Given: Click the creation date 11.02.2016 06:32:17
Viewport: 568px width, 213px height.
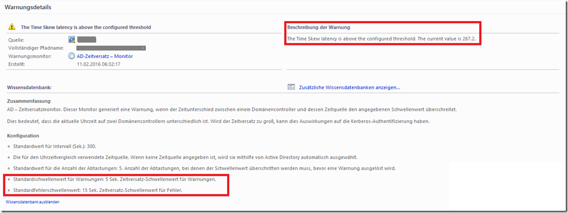Looking at the screenshot, I should [98, 65].
